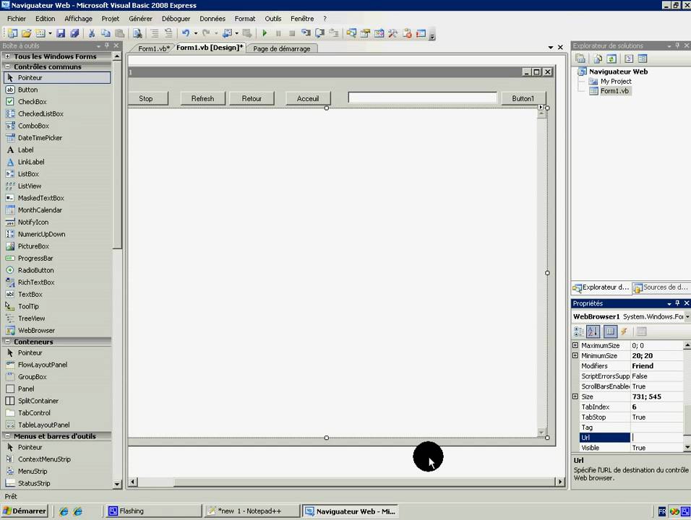Open the Déboguer menu

(176, 19)
